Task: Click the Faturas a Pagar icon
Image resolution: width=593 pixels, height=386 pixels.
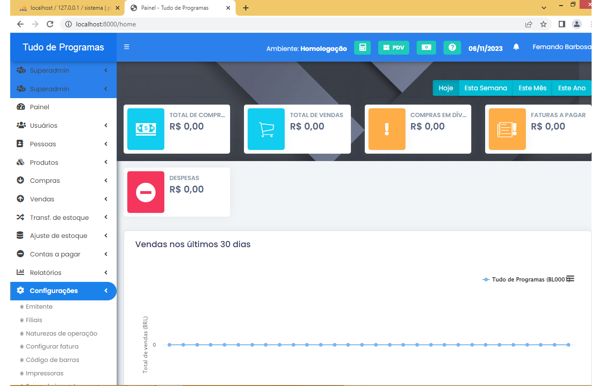Action: coord(507,129)
